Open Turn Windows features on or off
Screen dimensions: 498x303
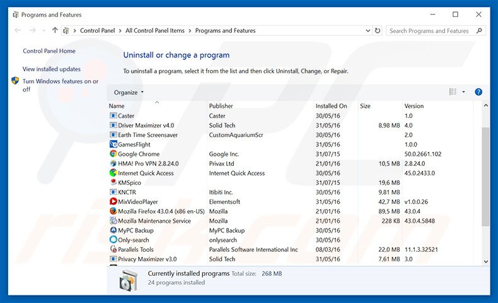click(61, 85)
